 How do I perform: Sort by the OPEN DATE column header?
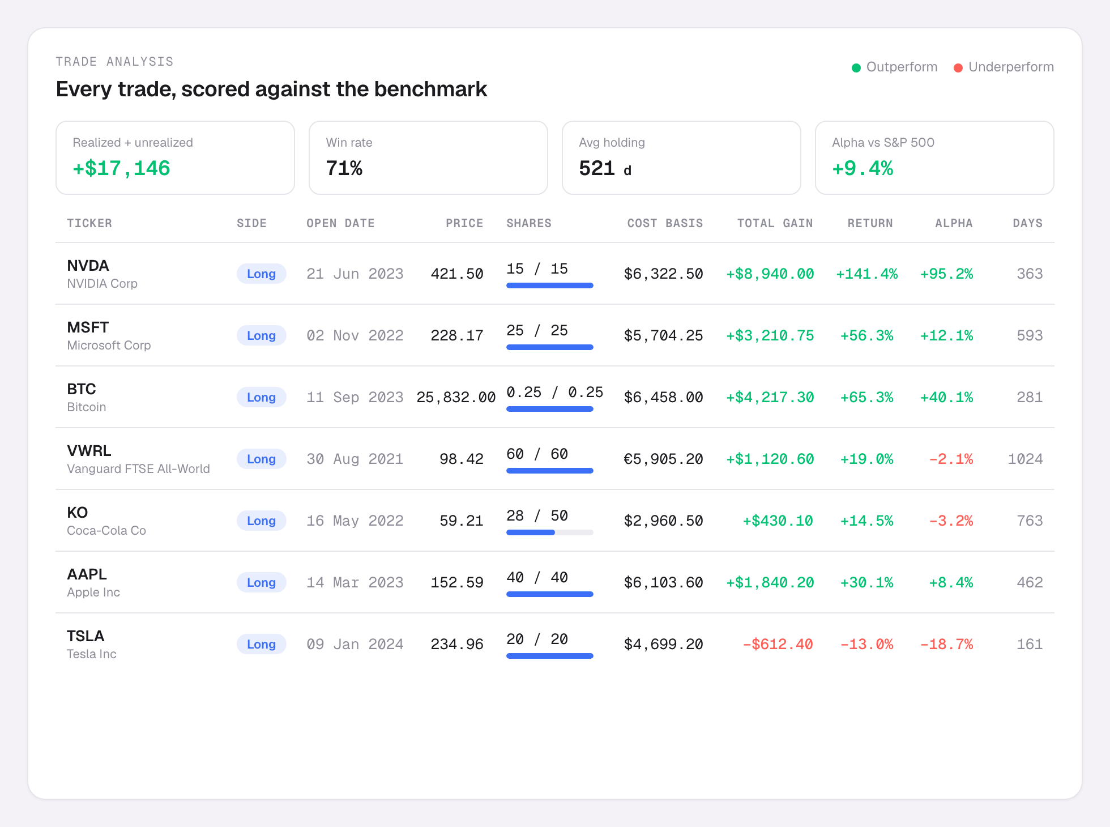click(x=340, y=223)
